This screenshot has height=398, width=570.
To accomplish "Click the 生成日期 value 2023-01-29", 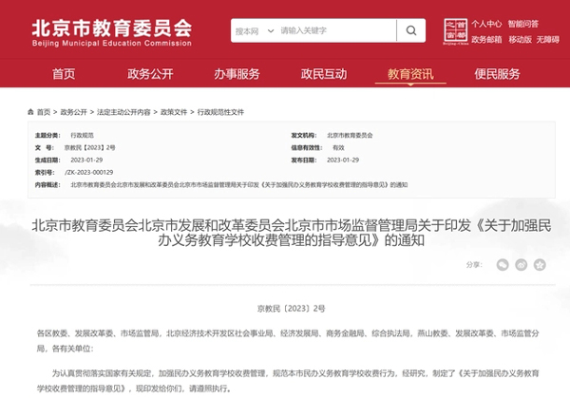I will 86,160.
